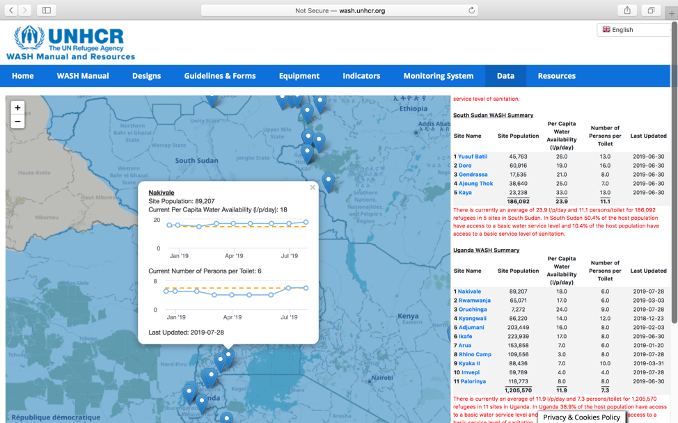Reload the page with refresh icon
Viewport: 678px width, 423px height.
tap(472, 10)
